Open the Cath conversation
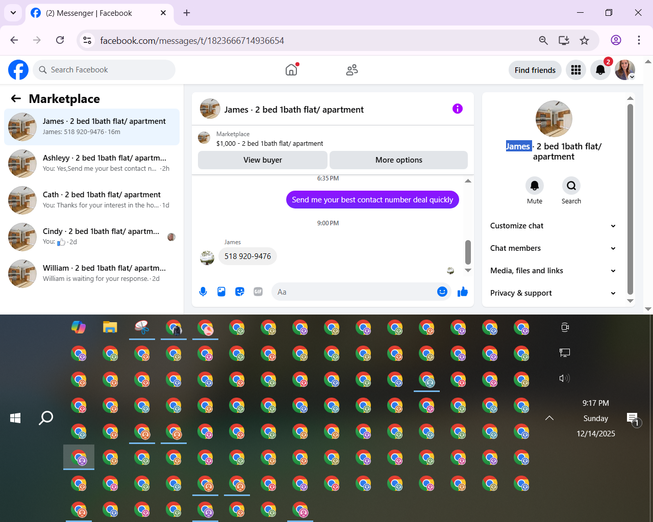This screenshot has height=522, width=653. click(92, 200)
